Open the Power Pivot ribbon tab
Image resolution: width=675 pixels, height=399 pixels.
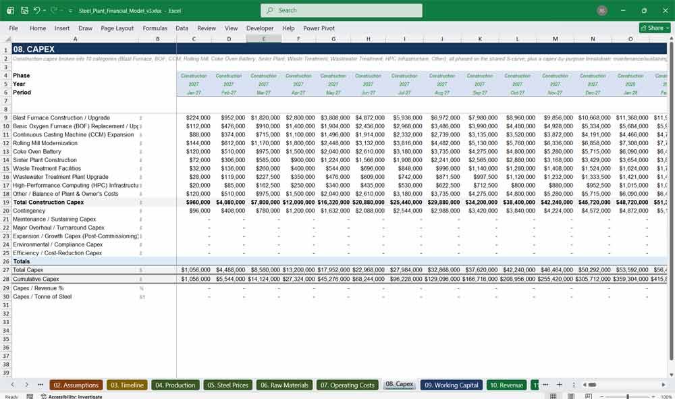click(x=319, y=28)
